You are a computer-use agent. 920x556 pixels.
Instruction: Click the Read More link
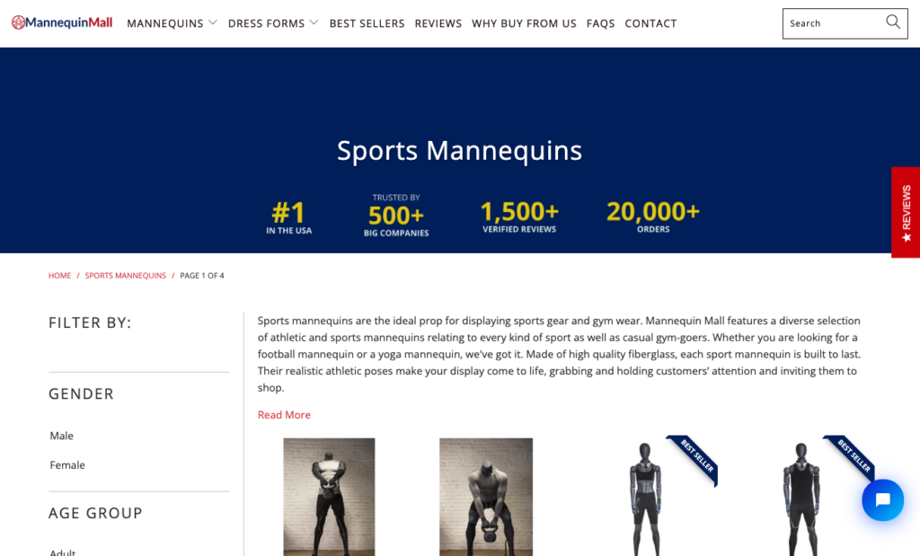(284, 415)
